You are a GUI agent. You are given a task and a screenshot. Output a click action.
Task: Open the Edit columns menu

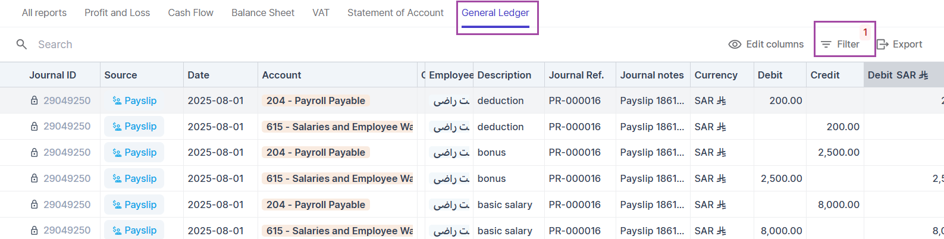pyautogui.click(x=774, y=45)
